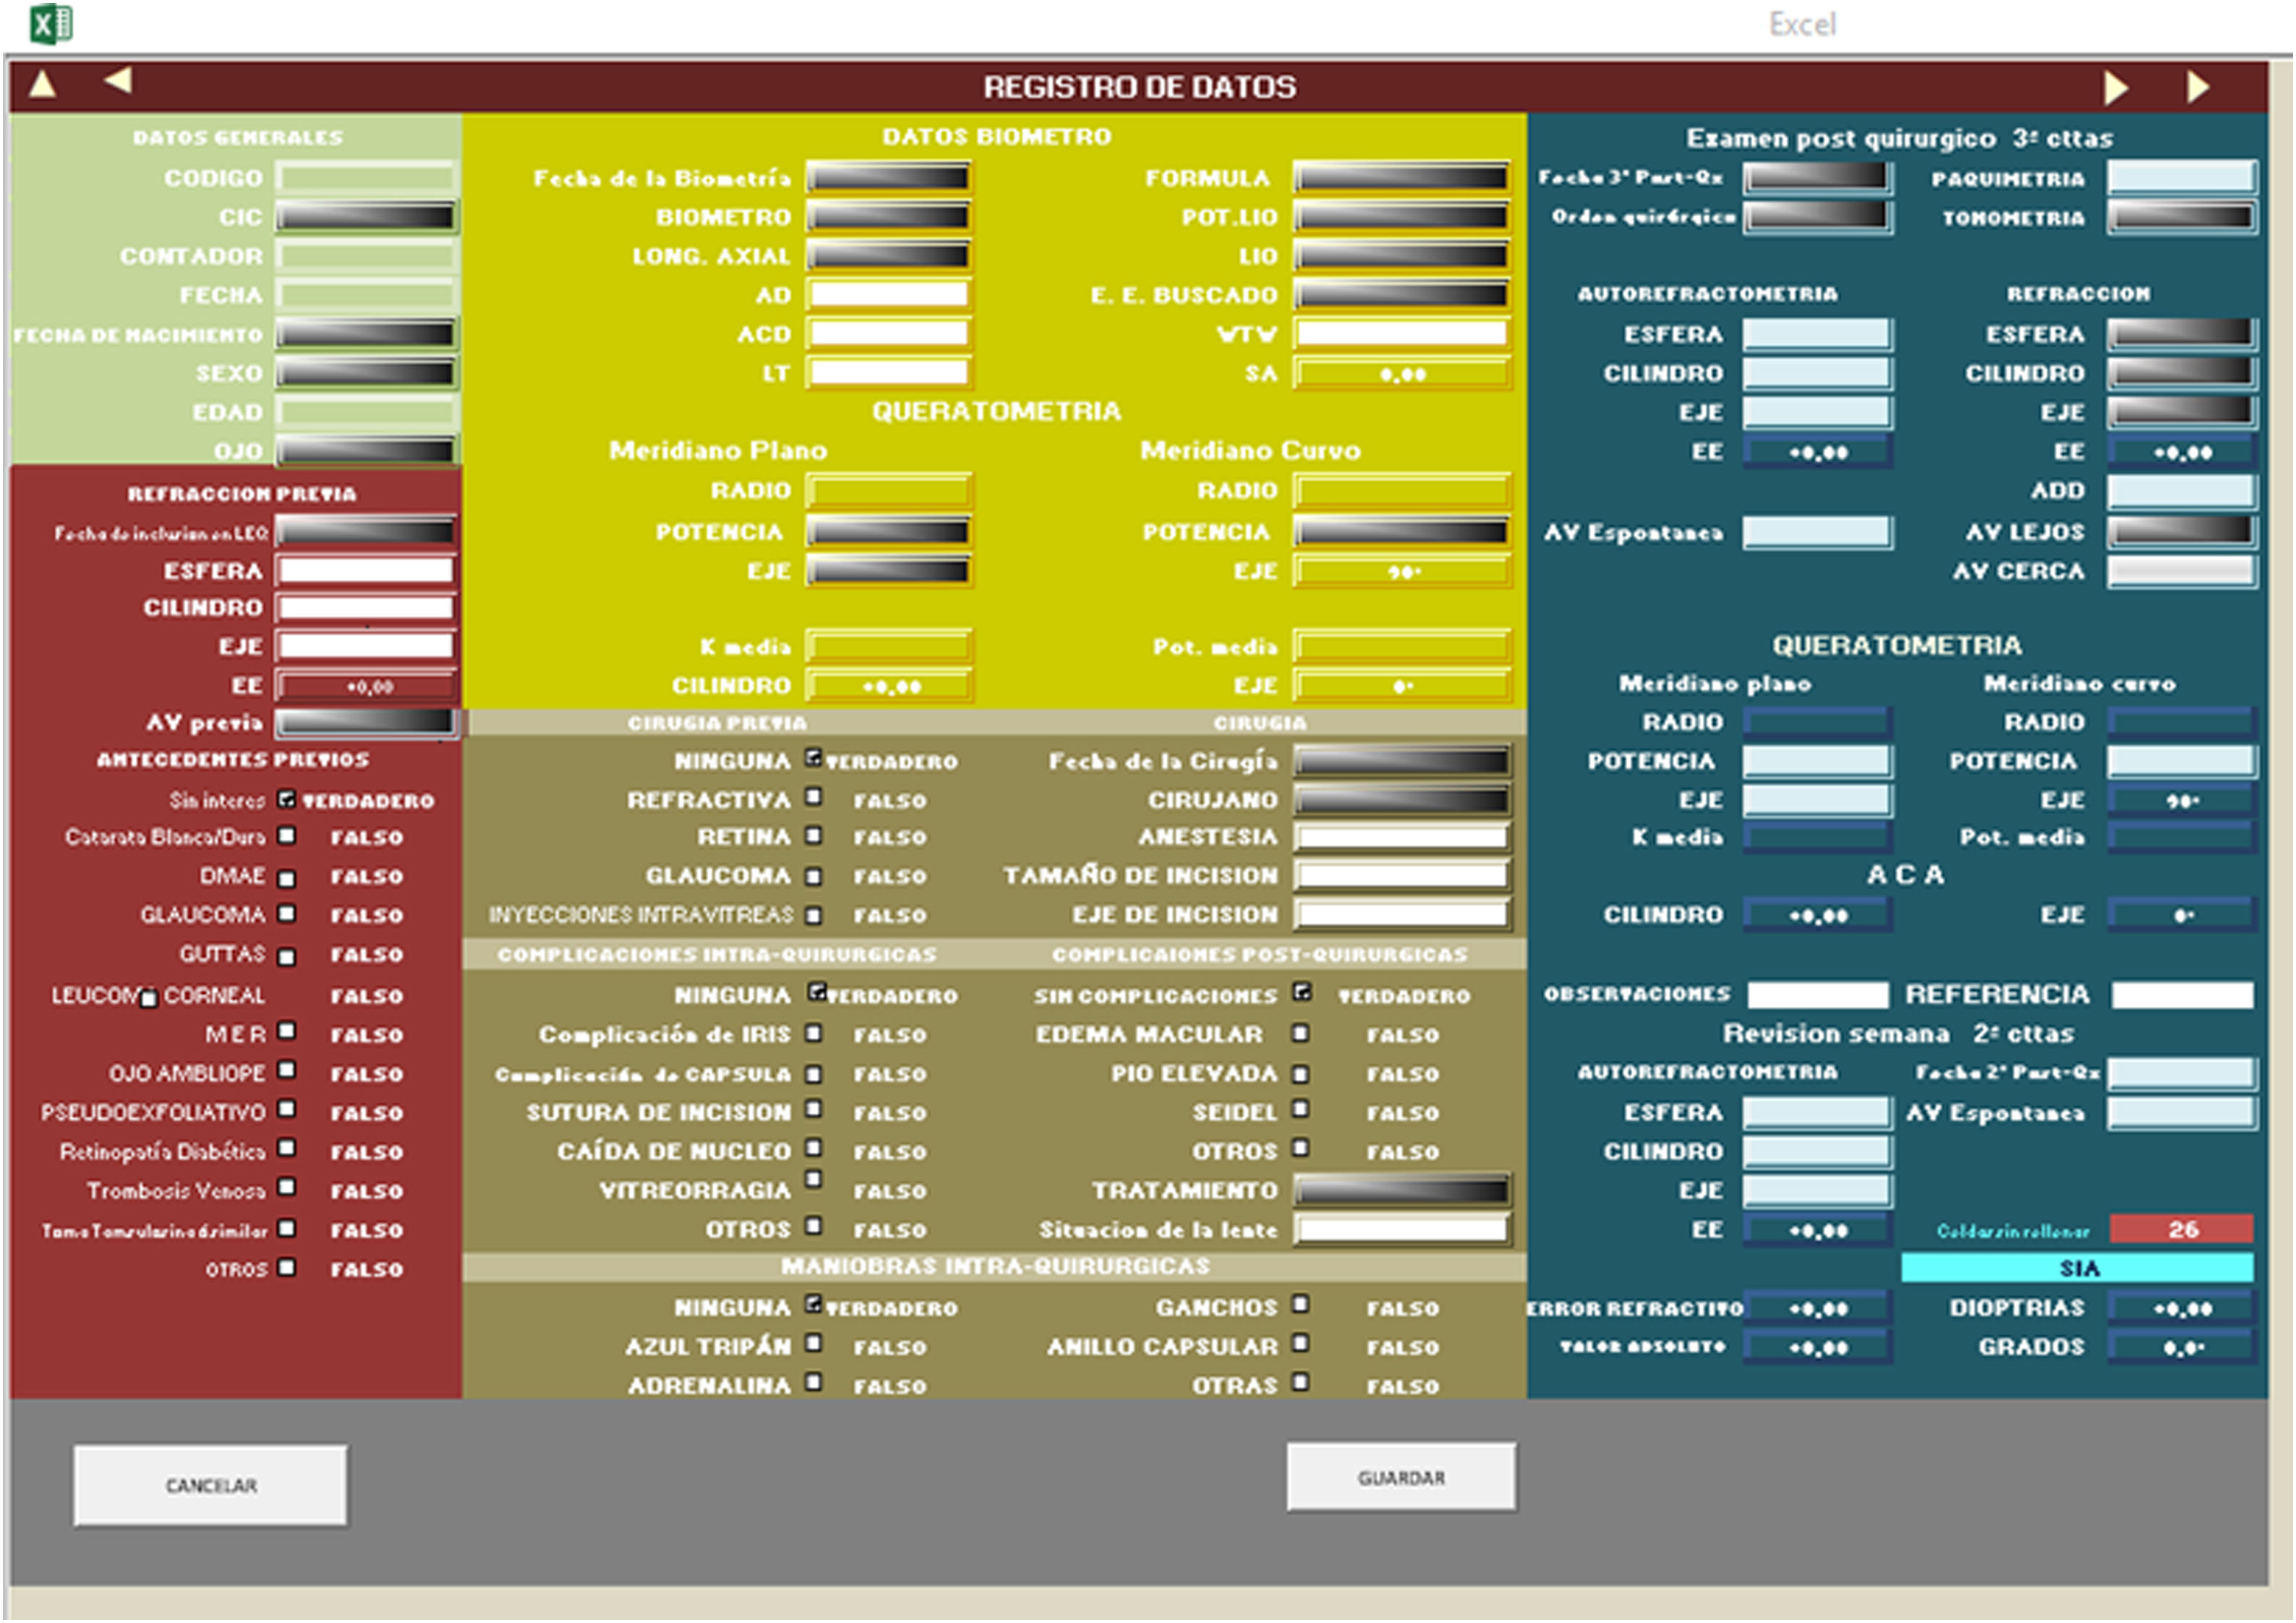The width and height of the screenshot is (2296, 1623).
Task: Click the cyan SIA bar
Action: pyautogui.click(x=2077, y=1269)
